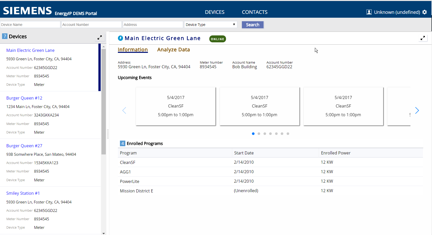
Task: Click the Unknown (undefined) user label
Action: point(397,12)
